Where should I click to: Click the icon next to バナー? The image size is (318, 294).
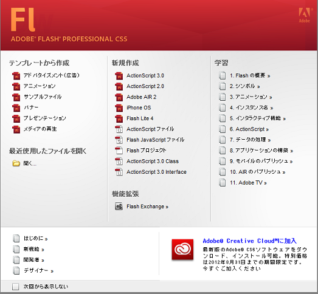(x=16, y=108)
